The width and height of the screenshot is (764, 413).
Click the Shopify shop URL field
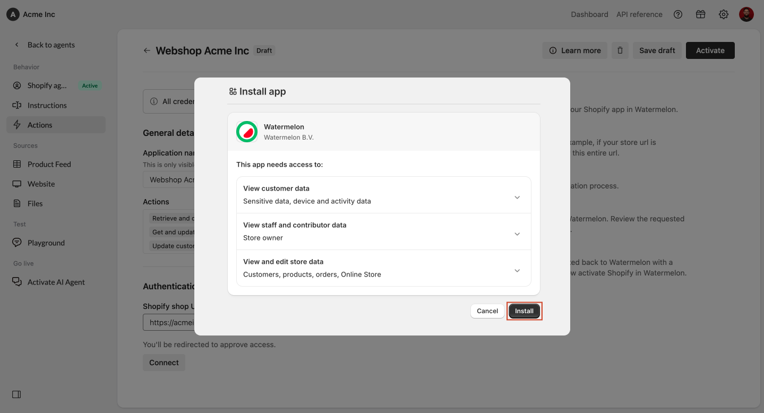pyautogui.click(x=169, y=322)
